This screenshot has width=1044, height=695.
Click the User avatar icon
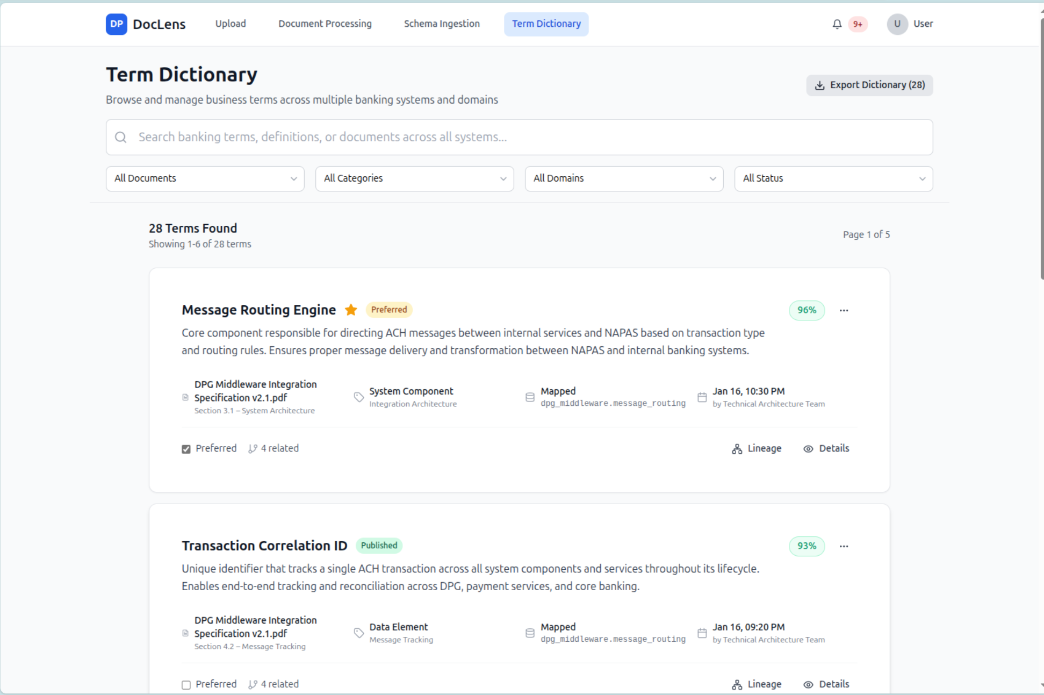tap(897, 24)
